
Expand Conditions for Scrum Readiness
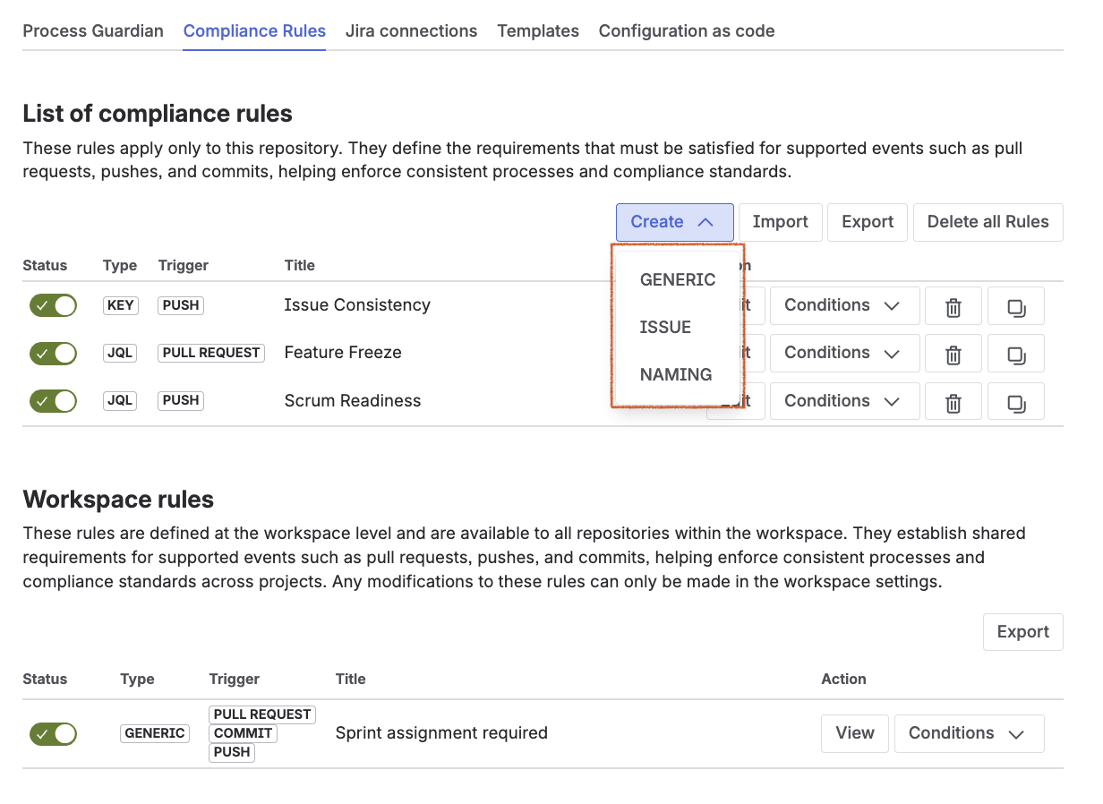[844, 402]
